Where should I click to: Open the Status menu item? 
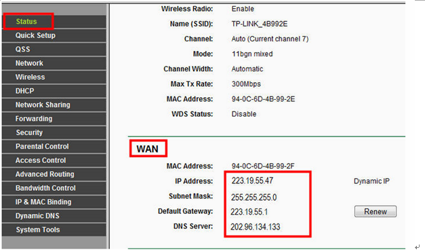coord(26,22)
